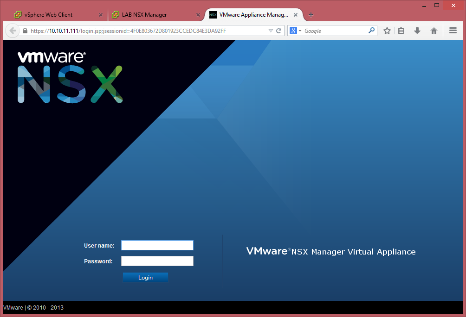Viewport: 466px width, 317px height.
Task: Show the bookmarks list icon
Action: coord(401,31)
